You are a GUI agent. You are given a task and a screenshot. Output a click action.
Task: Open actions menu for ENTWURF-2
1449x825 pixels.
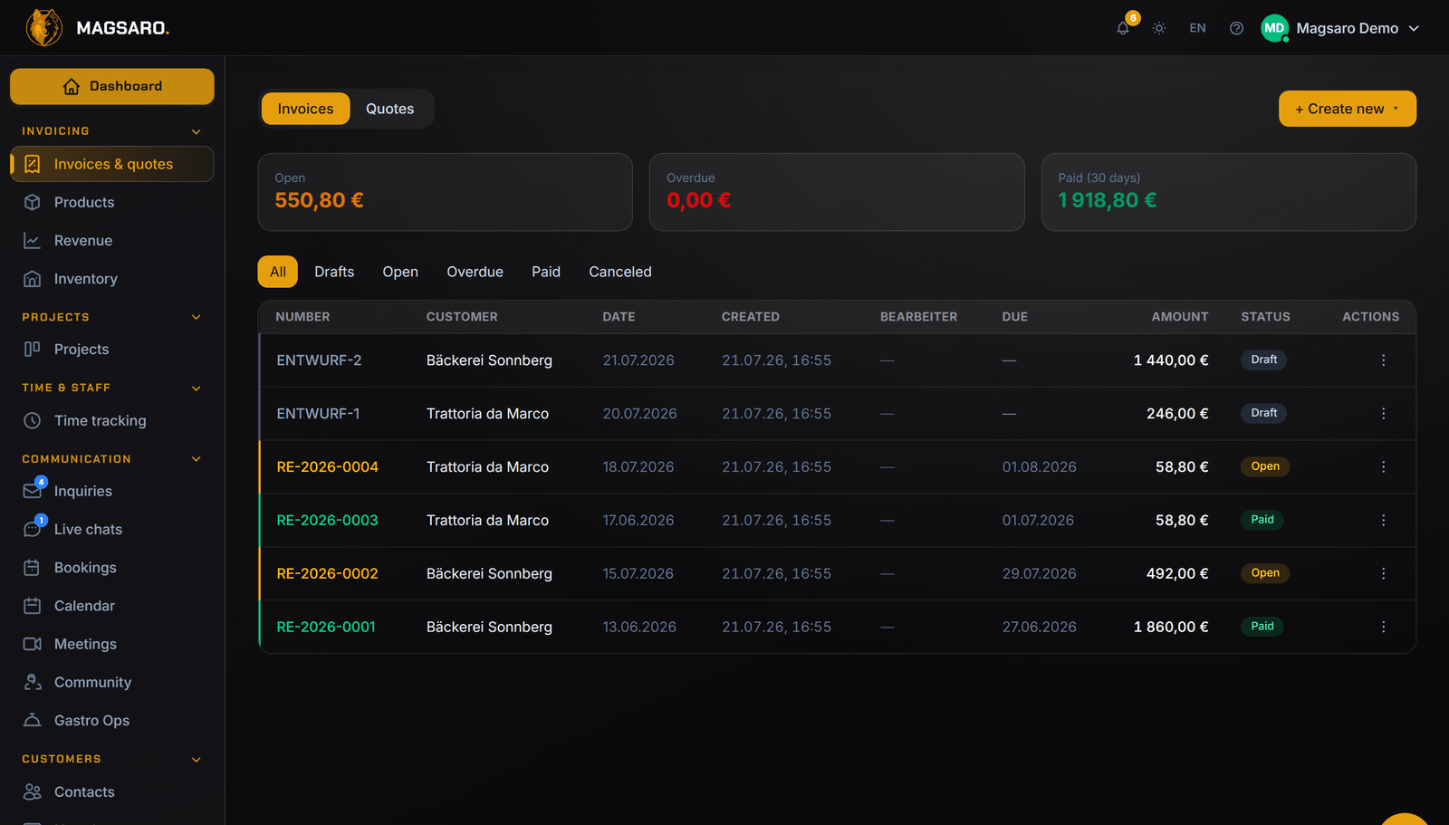(x=1383, y=360)
